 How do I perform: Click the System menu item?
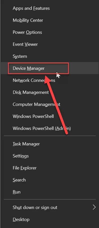49,56
